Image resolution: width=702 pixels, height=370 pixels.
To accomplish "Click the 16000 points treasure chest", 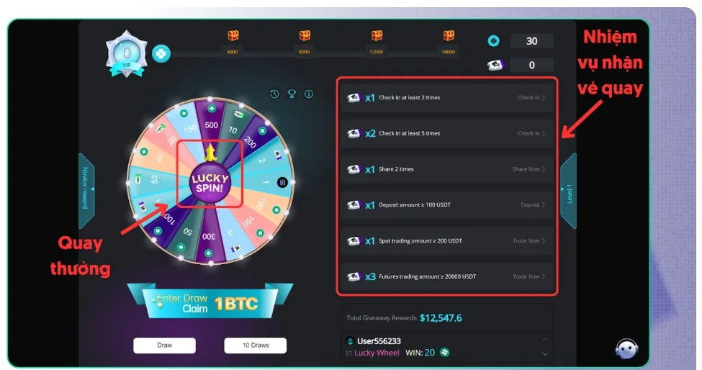I will tap(448, 35).
